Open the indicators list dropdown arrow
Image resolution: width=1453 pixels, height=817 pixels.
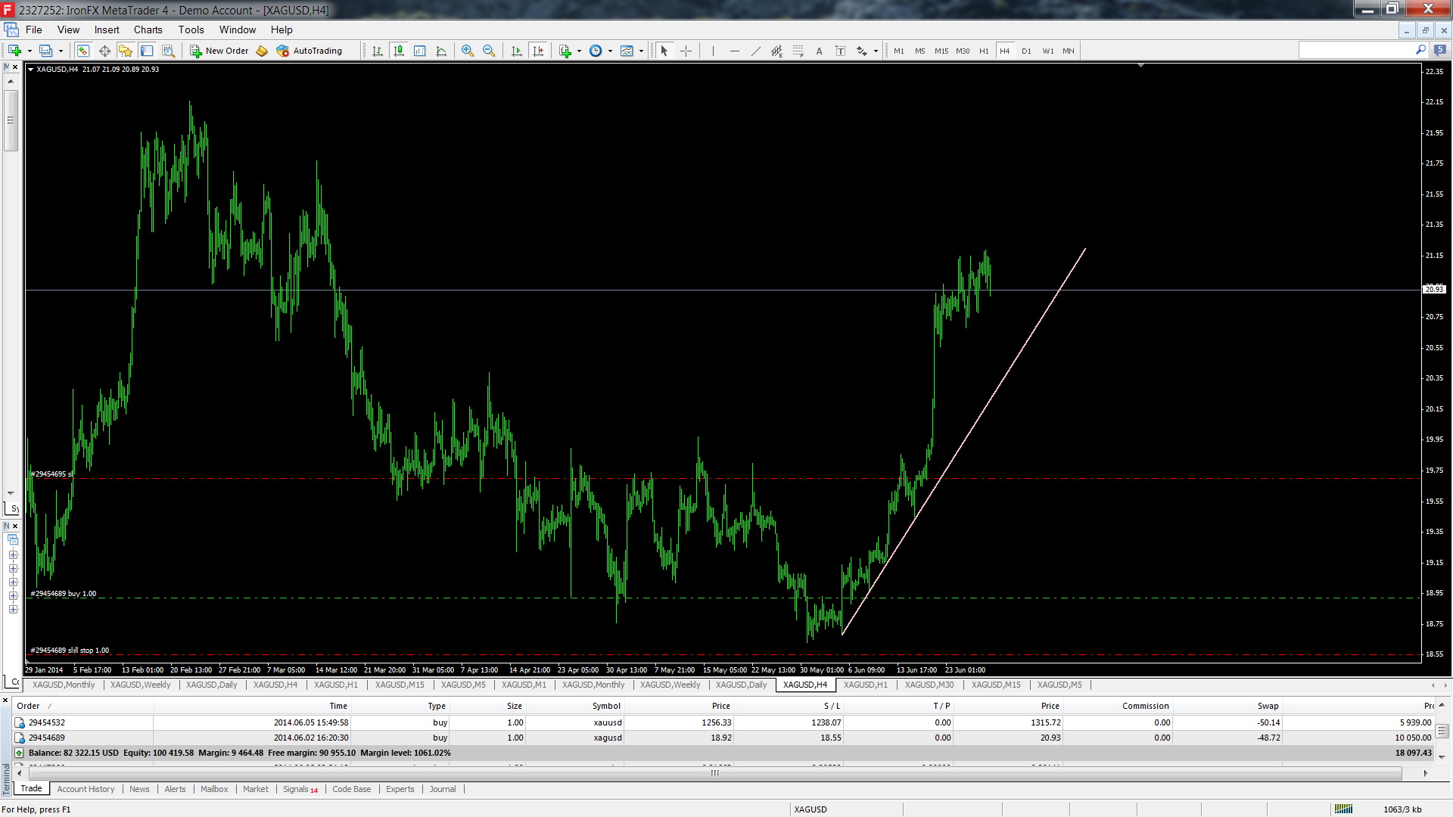tap(579, 51)
